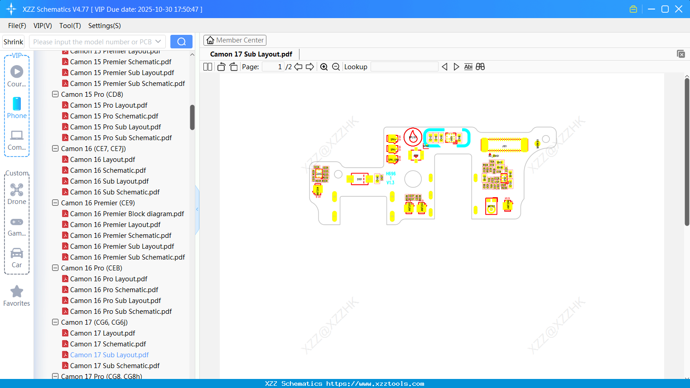Zoom in on the PDF layout
The height and width of the screenshot is (388, 690).
pyautogui.click(x=324, y=67)
